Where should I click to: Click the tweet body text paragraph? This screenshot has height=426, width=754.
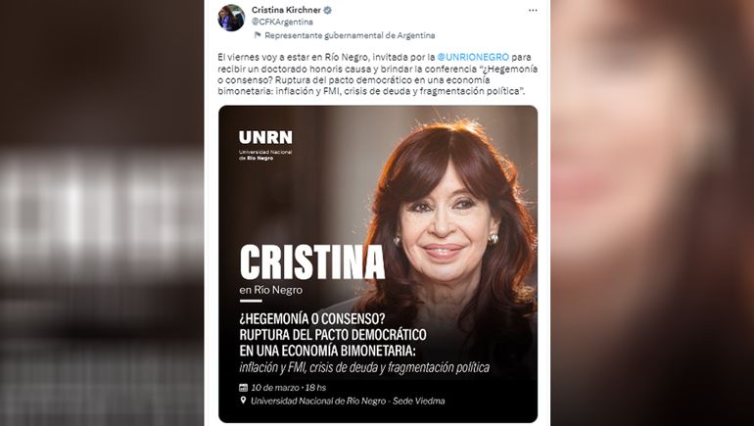point(377,74)
